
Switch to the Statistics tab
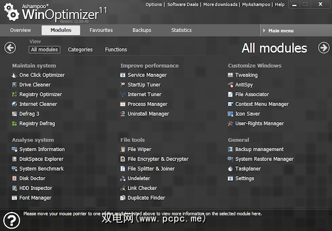pyautogui.click(x=181, y=30)
